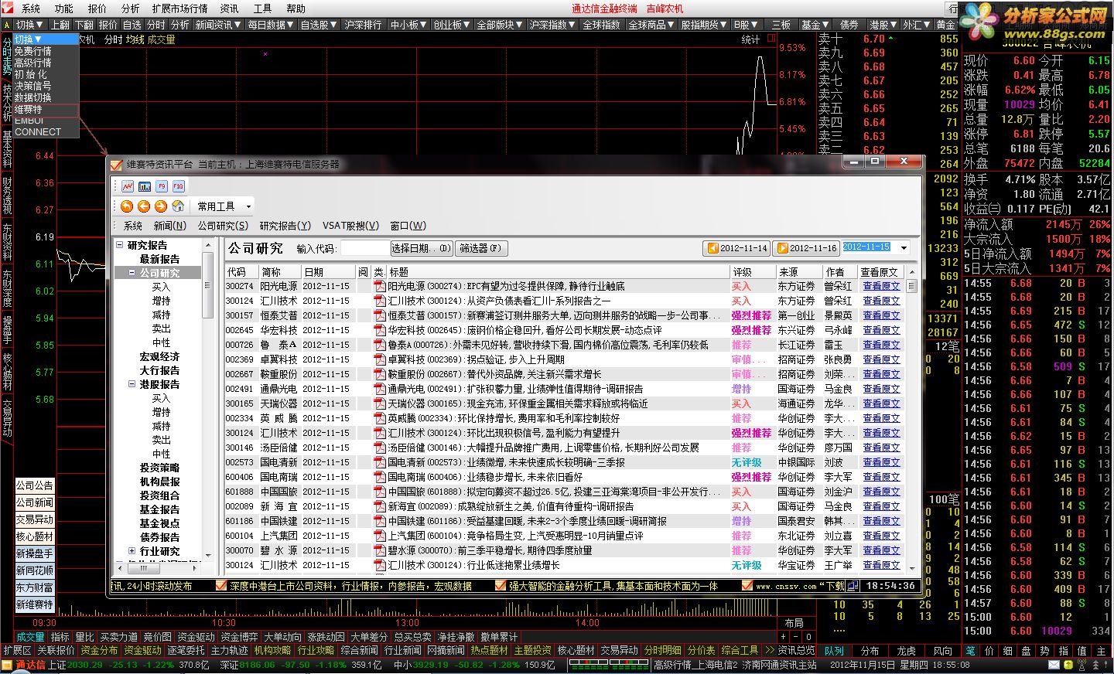The width and height of the screenshot is (1114, 674).
Task: Open PDF icon for 卓翼科技 report row
Action: pos(380,359)
